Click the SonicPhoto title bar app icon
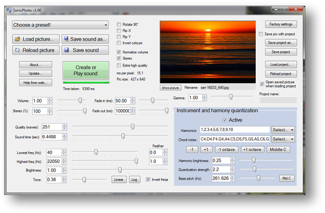 click(x=9, y=10)
